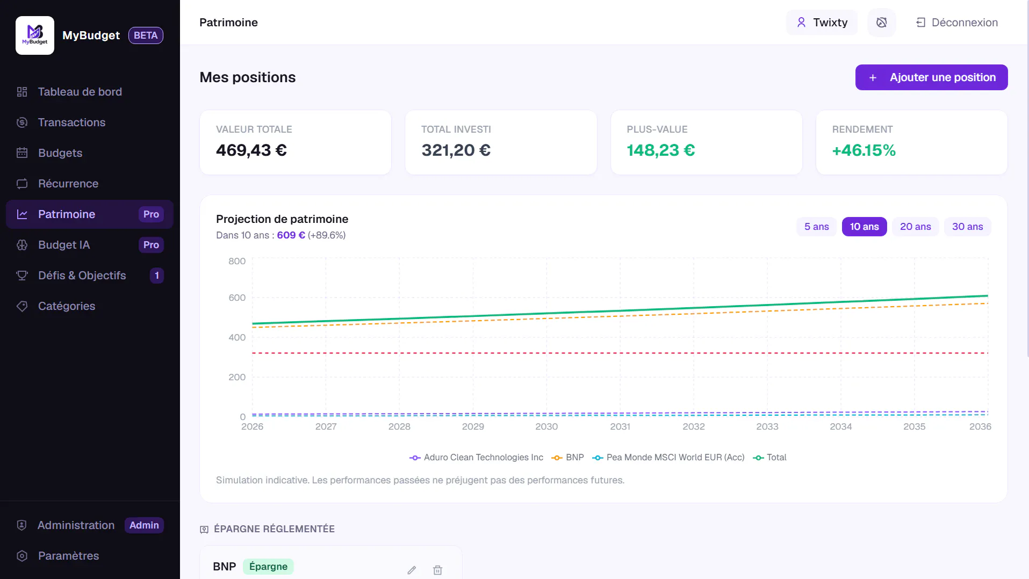Go to Transactions
This screenshot has height=579, width=1029.
click(x=90, y=122)
